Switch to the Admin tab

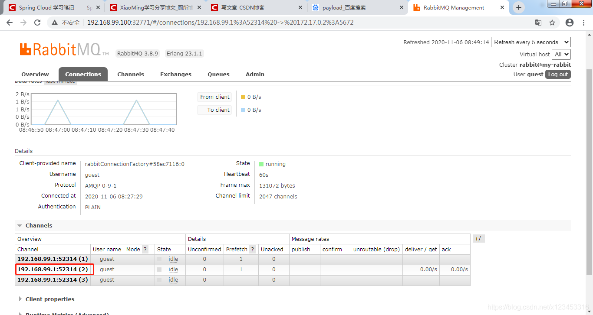pos(255,74)
